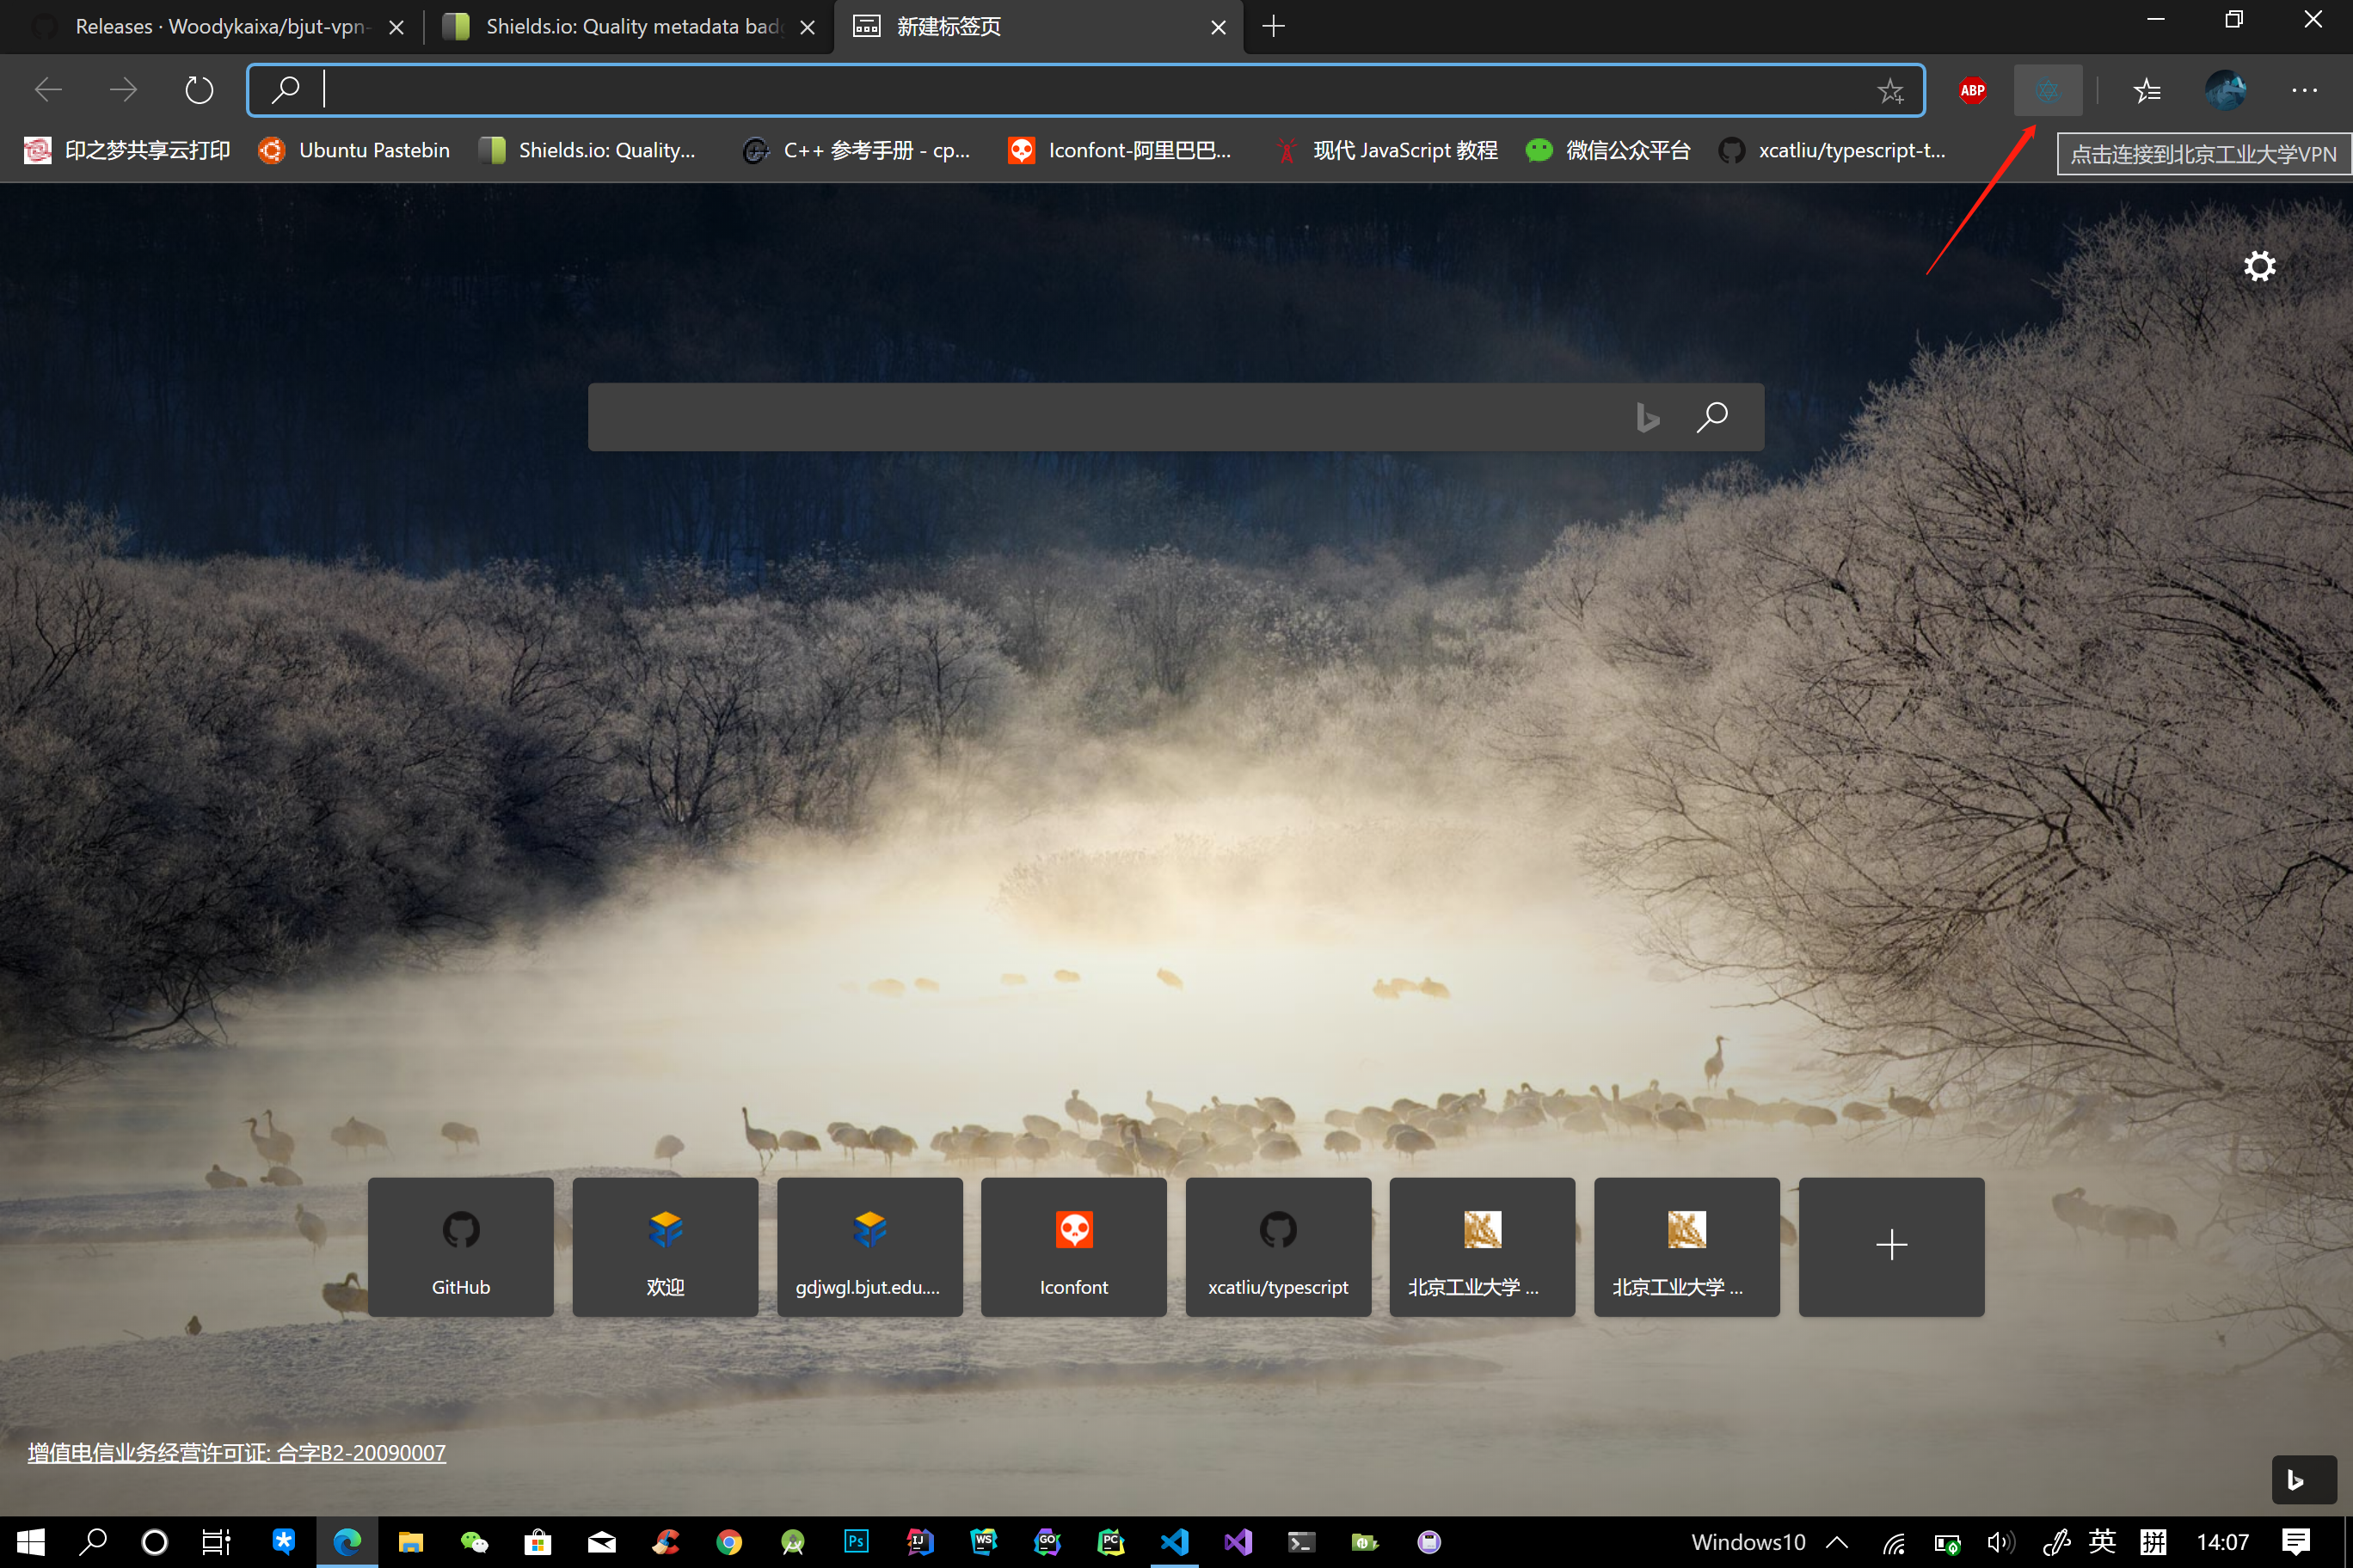Click the user profile avatar
This screenshot has height=1568, width=2353.
(x=2225, y=91)
